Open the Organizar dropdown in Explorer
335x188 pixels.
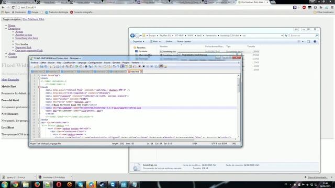tap(138, 41)
